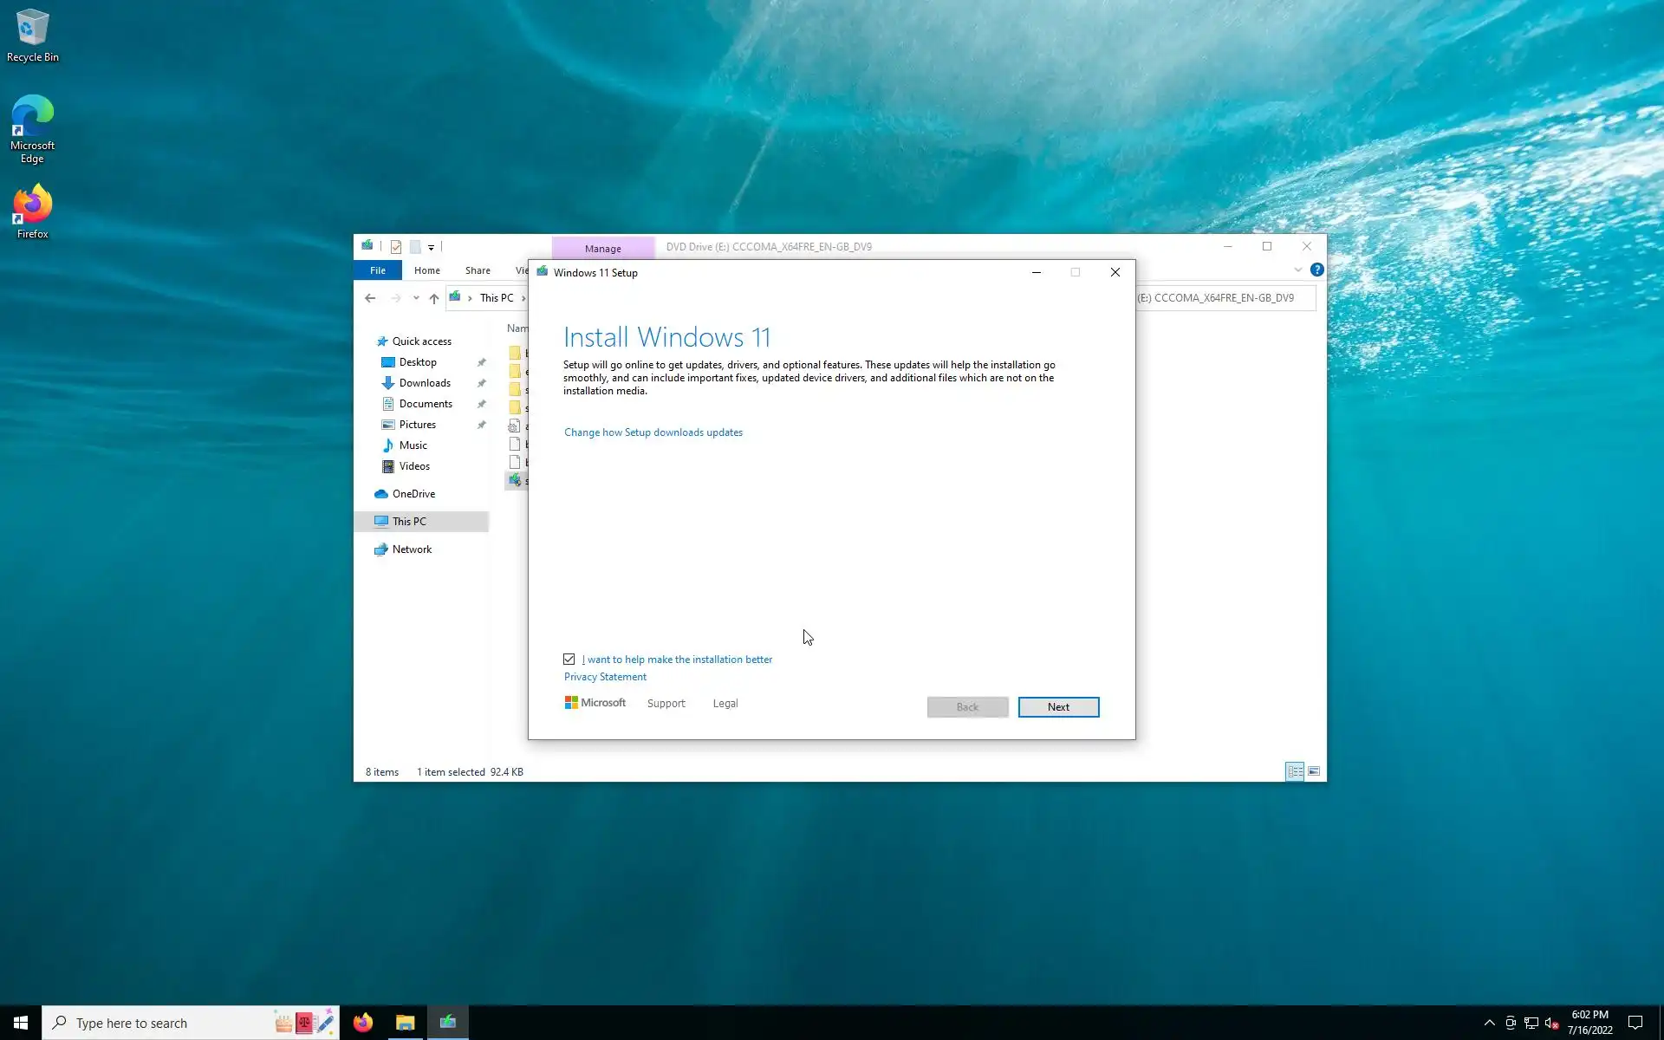Click the Next button in Setup
The height and width of the screenshot is (1040, 1664).
[x=1058, y=707]
